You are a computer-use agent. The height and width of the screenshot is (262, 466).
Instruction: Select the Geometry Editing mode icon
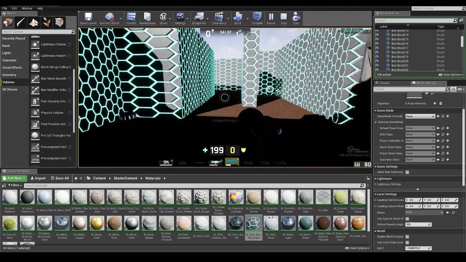point(59,23)
